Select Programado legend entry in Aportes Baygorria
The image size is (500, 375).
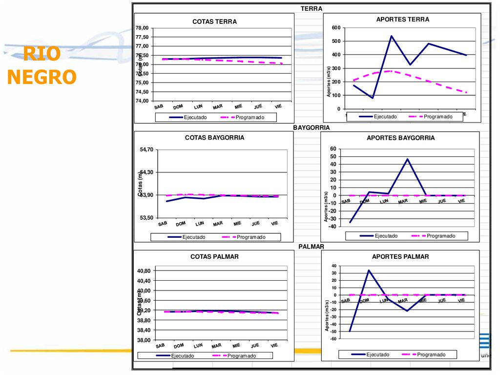tap(434, 236)
